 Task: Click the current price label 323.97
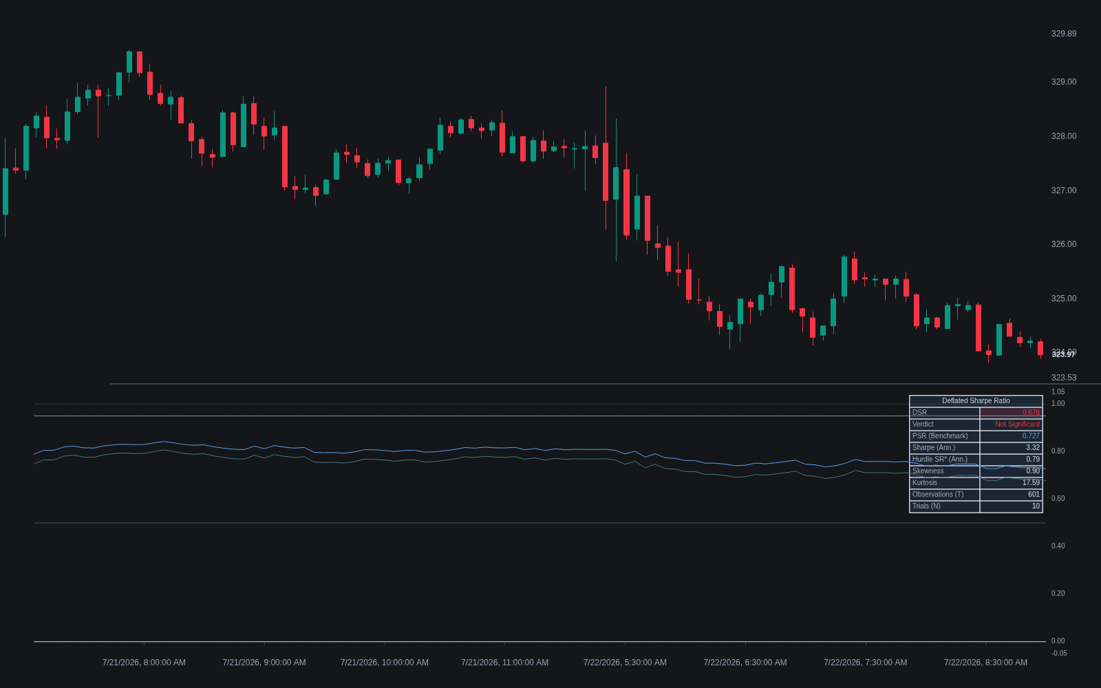coord(1064,354)
